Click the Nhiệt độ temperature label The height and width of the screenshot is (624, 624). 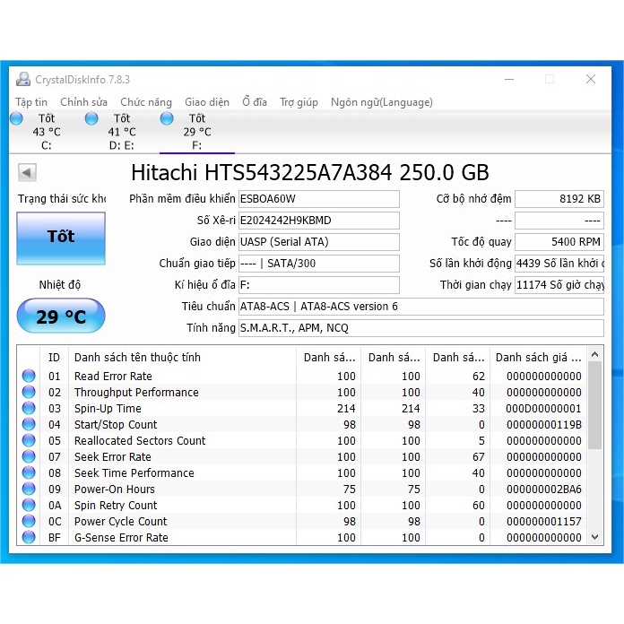click(60, 284)
